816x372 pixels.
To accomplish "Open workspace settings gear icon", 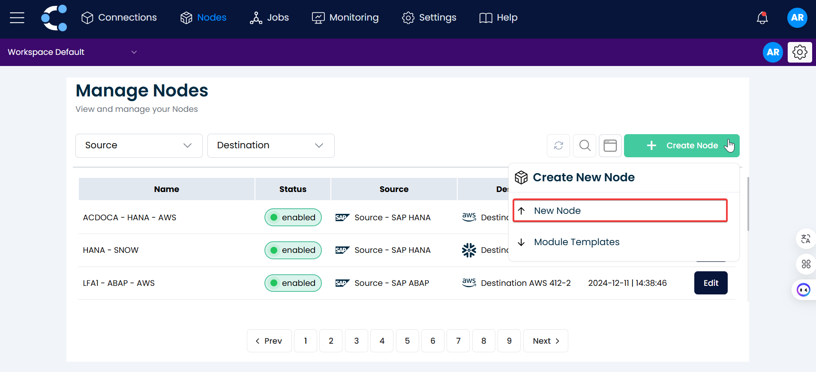I will click(799, 52).
